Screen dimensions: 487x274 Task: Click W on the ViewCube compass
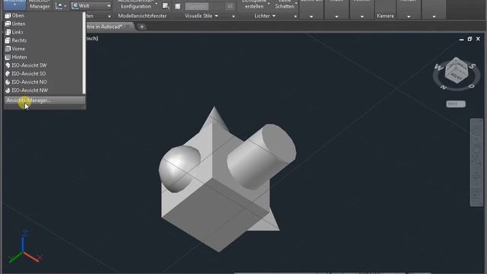coord(438,66)
